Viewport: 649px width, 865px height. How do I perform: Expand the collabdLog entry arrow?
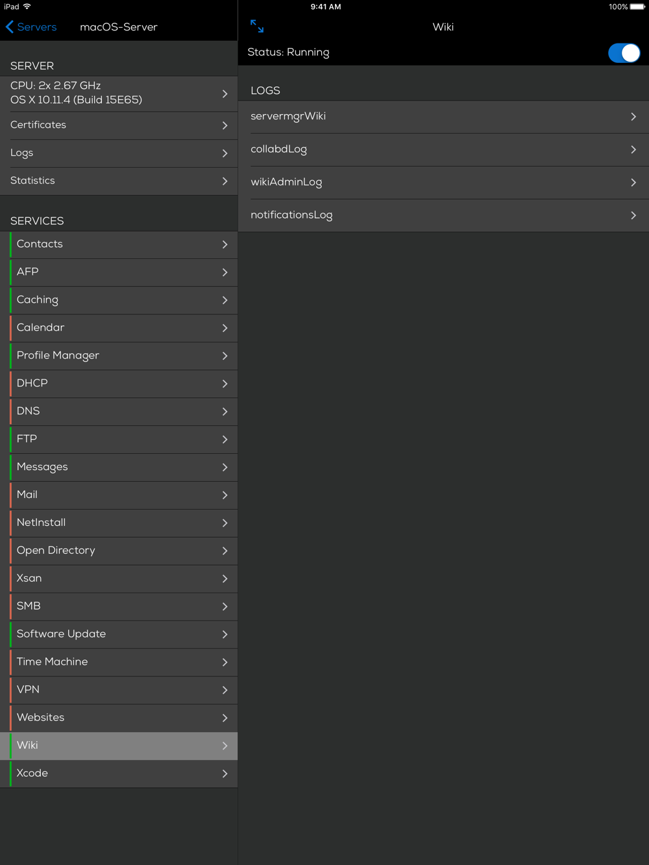(633, 150)
